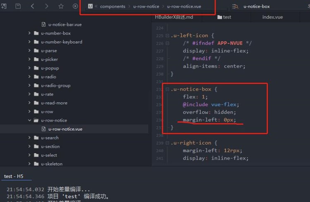Select the u-read-more folder row
The image size is (310, 202).
54,103
